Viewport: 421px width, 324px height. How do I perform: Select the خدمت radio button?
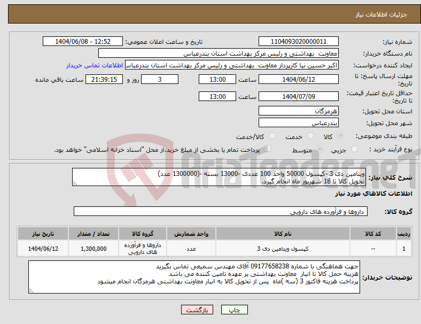click(310, 136)
